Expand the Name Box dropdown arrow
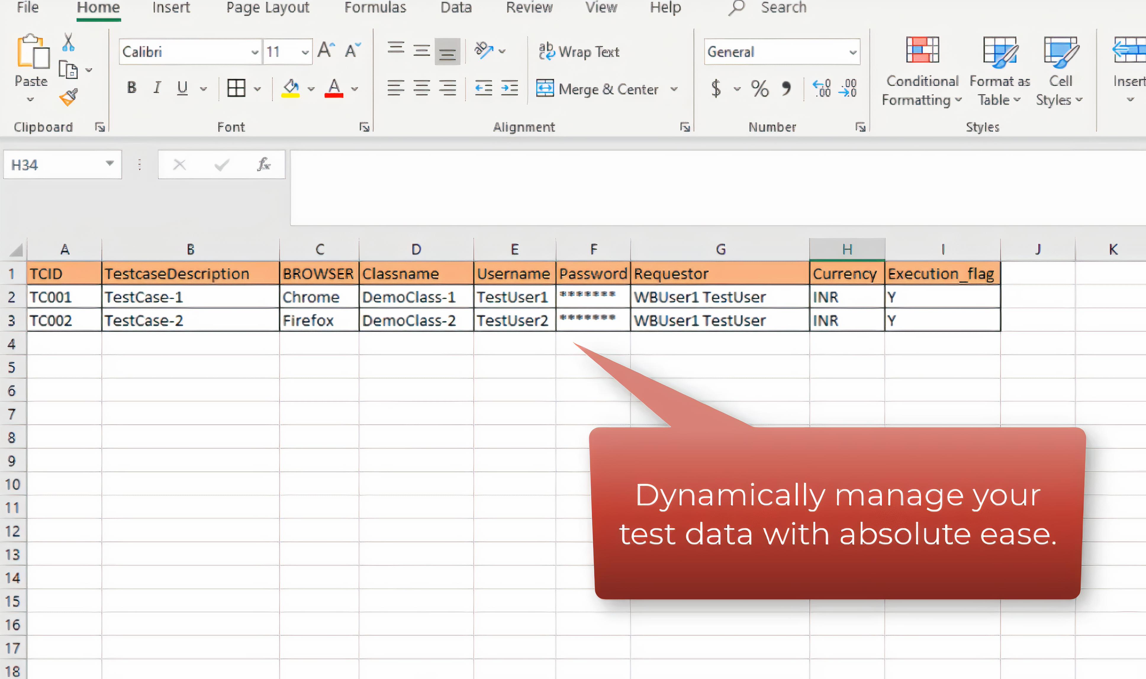The width and height of the screenshot is (1146, 679). point(110,163)
